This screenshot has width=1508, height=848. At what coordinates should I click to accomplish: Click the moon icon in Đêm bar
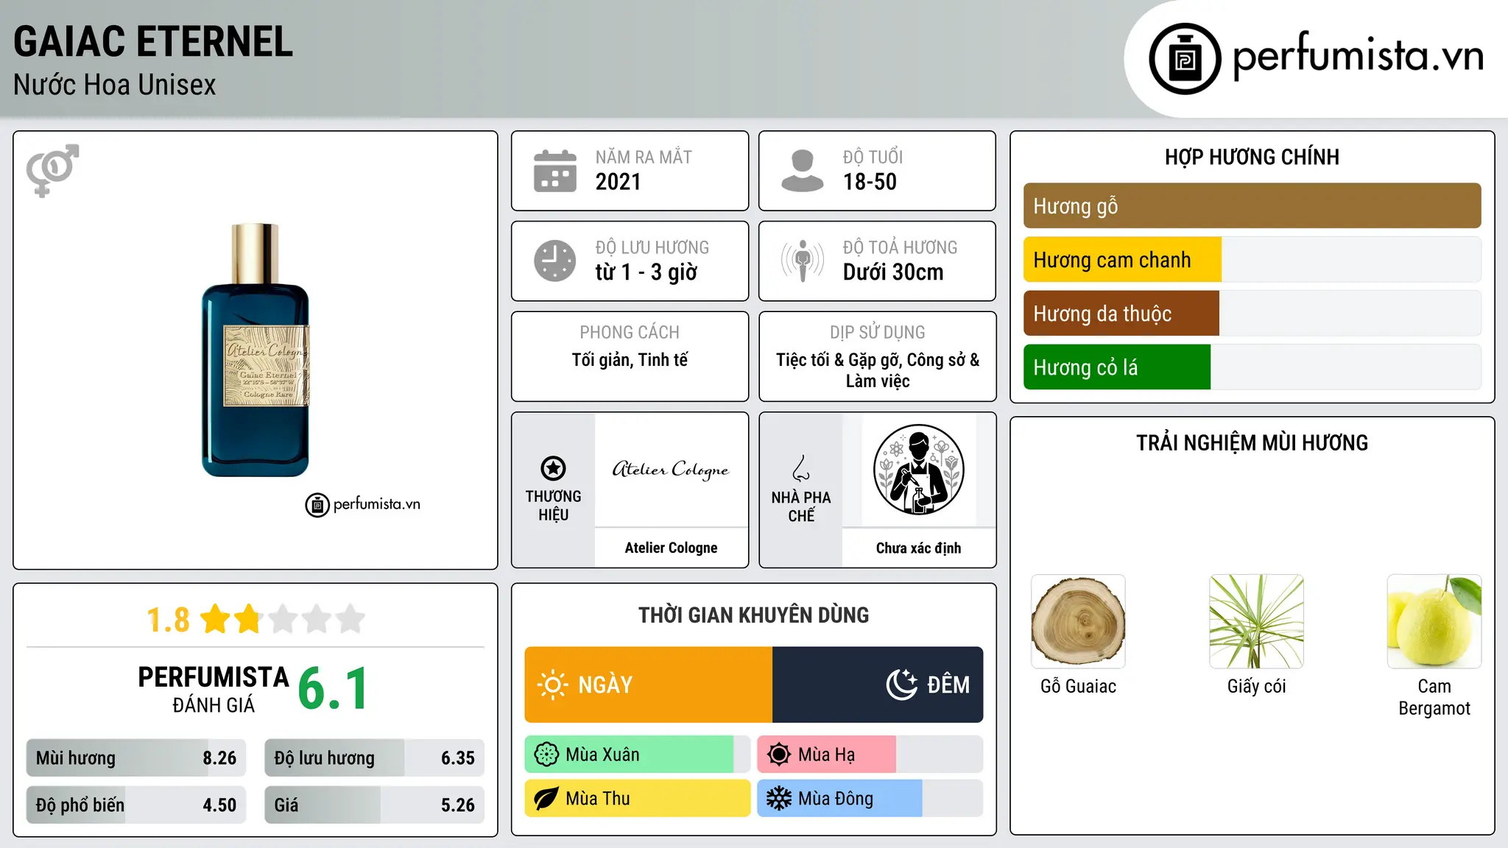[901, 685]
